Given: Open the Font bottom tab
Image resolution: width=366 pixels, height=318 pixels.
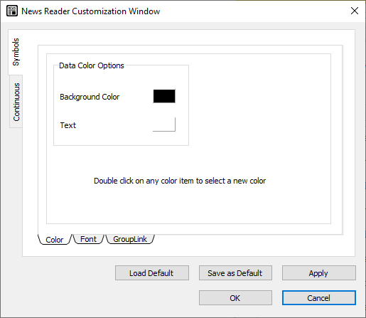Looking at the screenshot, I should 88,239.
